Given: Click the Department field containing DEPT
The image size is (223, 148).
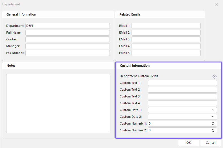Looking at the screenshot, I should click(67, 26).
